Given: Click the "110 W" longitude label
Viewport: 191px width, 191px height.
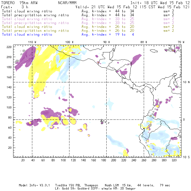Looking at the screenshot, I should coord(32,42).
